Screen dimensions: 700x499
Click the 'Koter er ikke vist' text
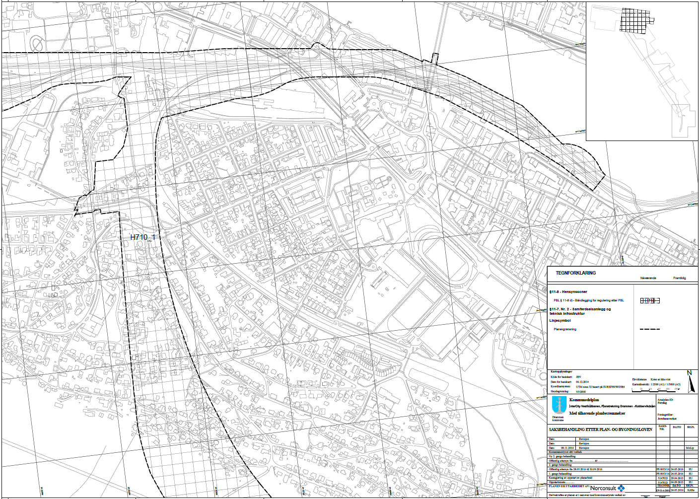pos(660,379)
